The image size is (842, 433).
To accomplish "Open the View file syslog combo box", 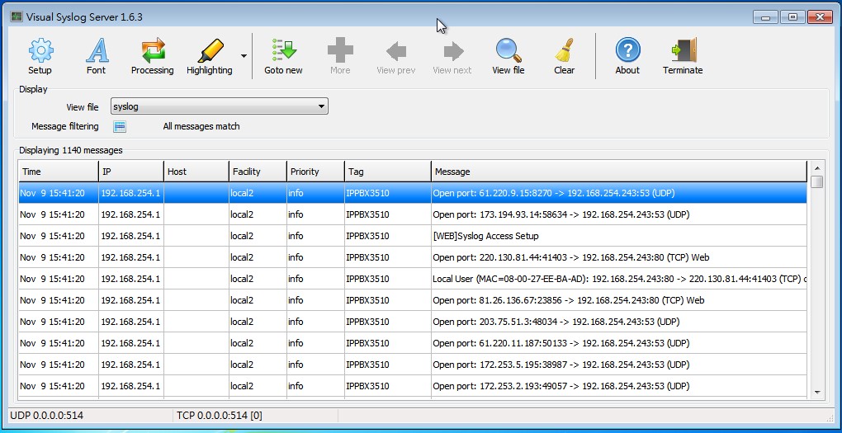I will pos(220,106).
